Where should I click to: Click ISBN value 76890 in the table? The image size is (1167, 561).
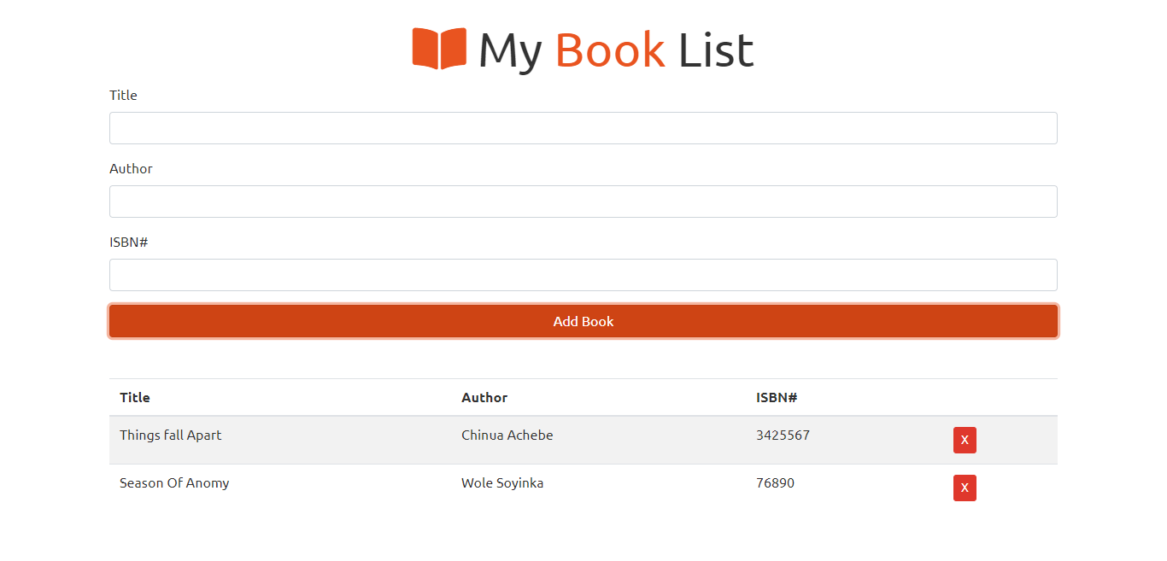(775, 483)
